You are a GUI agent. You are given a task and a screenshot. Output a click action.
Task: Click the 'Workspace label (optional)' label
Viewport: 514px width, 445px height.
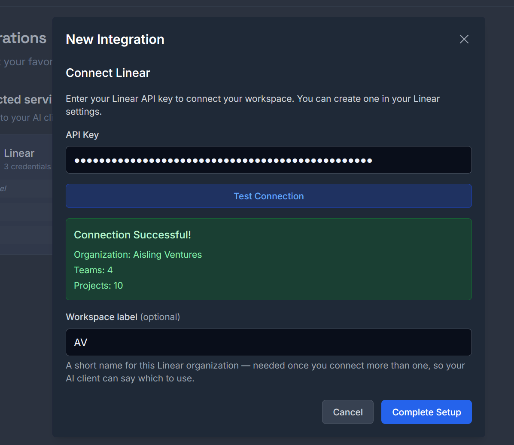[x=123, y=317]
